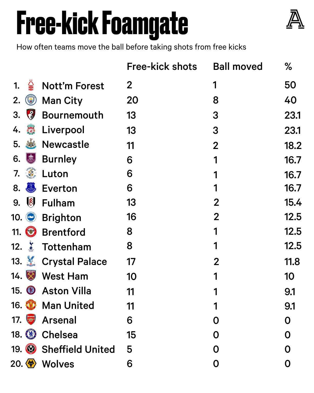
Task: Click the Nottingham Forest club crest
Action: pyautogui.click(x=31, y=85)
